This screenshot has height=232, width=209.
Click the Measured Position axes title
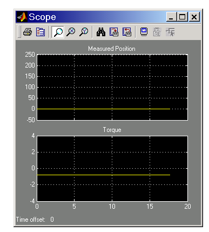(x=112, y=49)
